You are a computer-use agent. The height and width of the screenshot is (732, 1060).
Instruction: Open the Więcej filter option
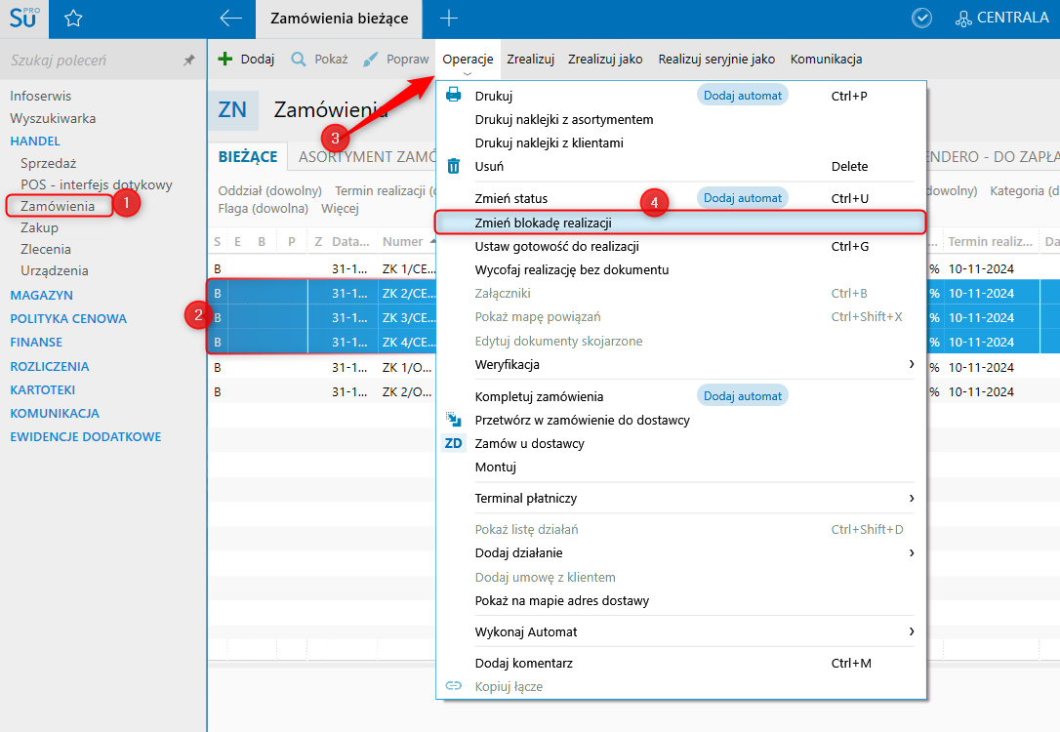coord(340,208)
